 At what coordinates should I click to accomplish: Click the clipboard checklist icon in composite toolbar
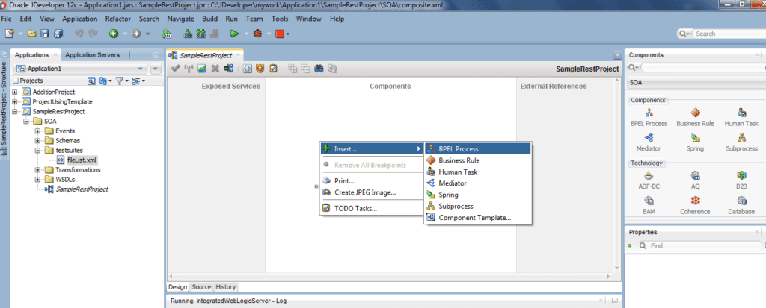point(273,69)
